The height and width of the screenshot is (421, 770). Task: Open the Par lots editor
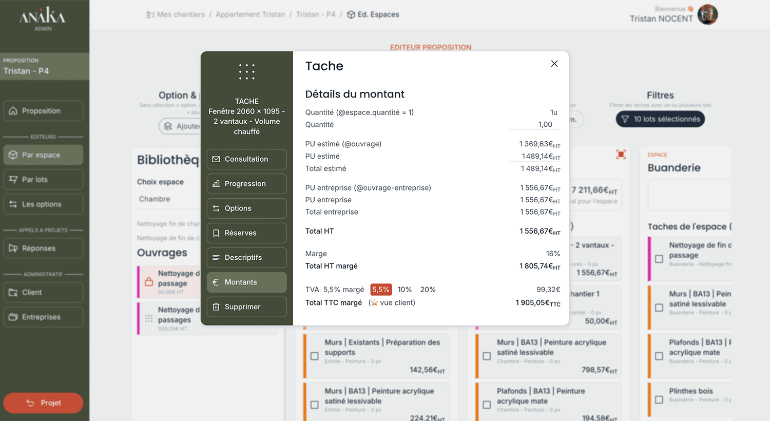43,180
